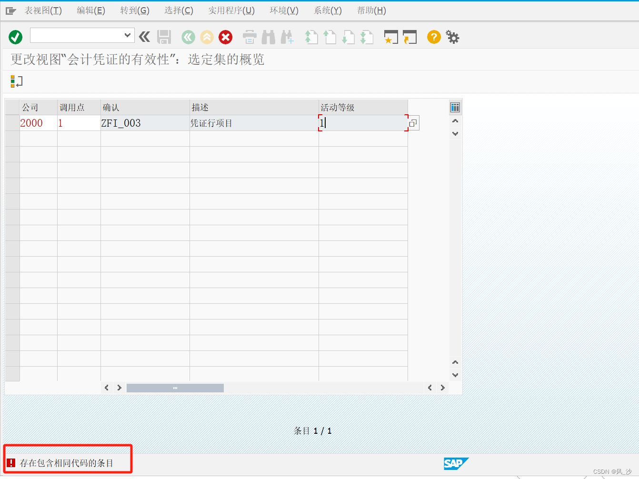This screenshot has height=479, width=639.
Task: Click the left horizontal scroll-left arrow
Action: [107, 388]
